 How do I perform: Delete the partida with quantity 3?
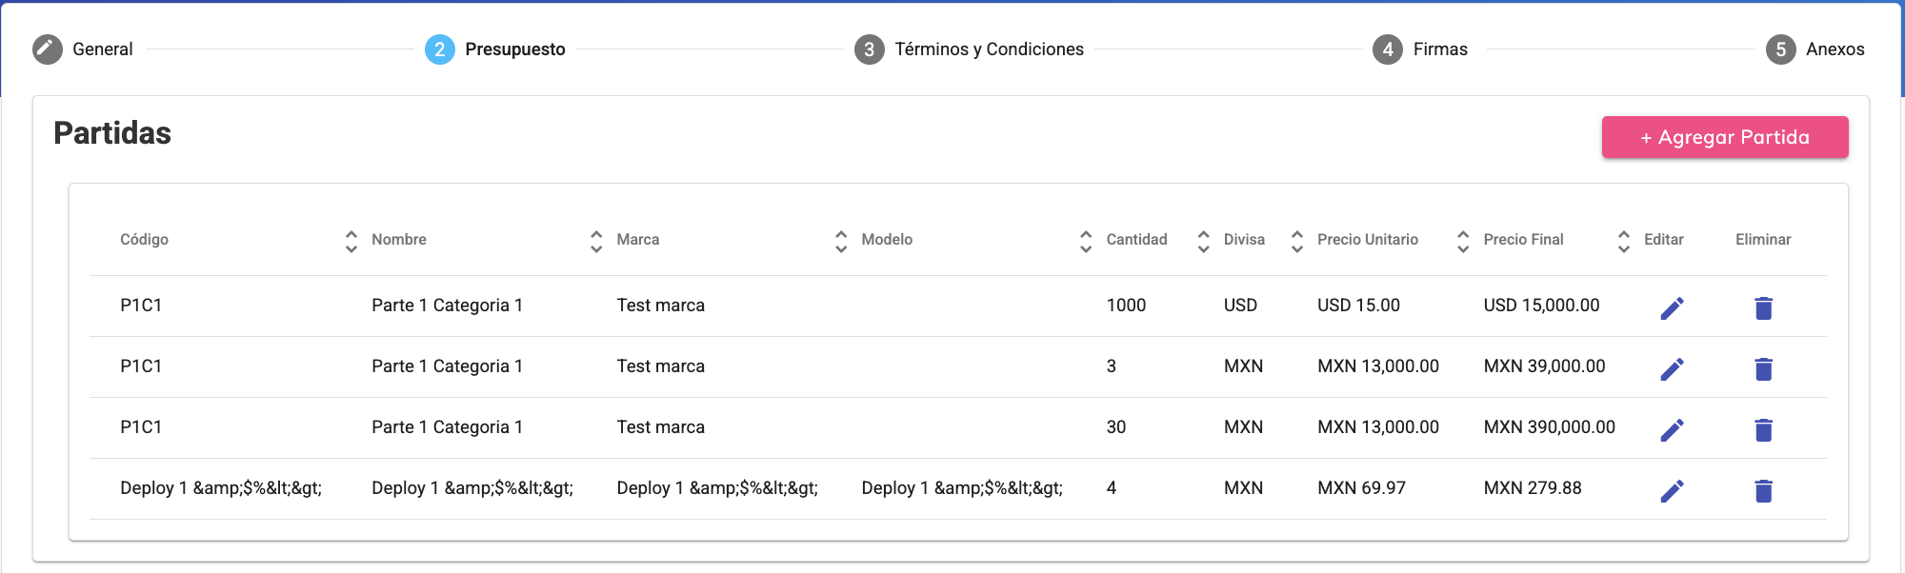(x=1763, y=368)
